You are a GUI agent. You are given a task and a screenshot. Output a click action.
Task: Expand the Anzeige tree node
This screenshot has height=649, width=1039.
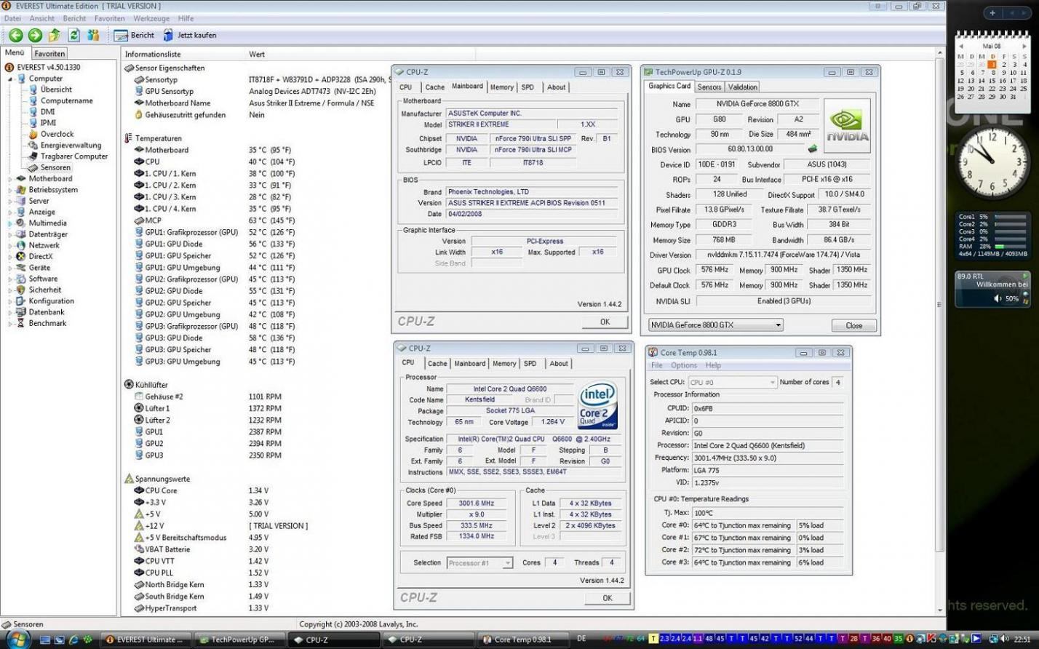(x=10, y=212)
